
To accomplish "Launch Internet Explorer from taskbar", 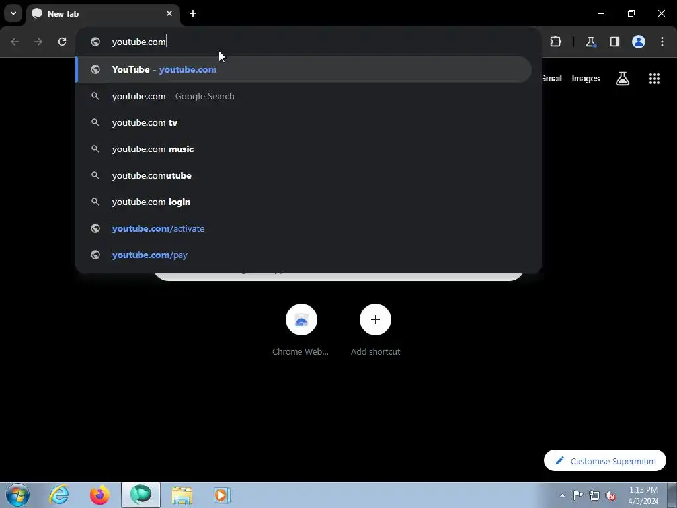I will pyautogui.click(x=59, y=495).
